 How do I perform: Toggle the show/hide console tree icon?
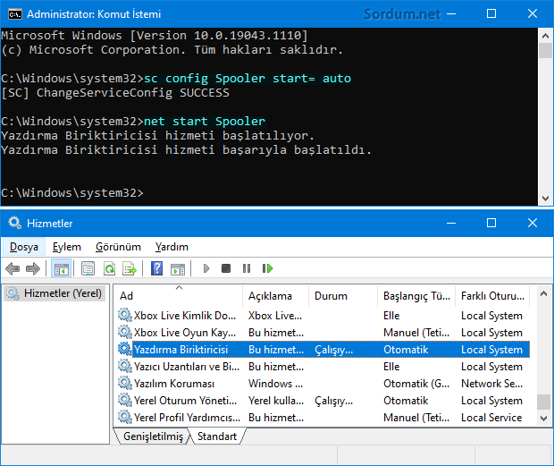click(61, 268)
